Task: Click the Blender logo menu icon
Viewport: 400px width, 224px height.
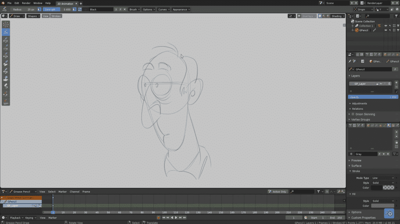Action: coord(3,3)
